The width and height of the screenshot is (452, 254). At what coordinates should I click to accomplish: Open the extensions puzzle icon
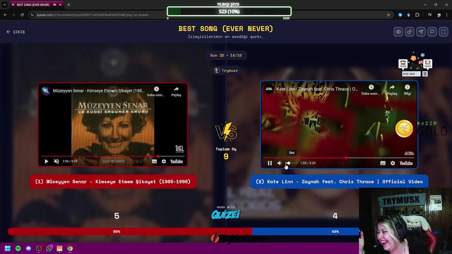[x=417, y=15]
